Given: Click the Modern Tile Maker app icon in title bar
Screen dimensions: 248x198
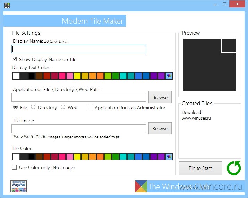Looking at the screenshot, I should 7,6.
